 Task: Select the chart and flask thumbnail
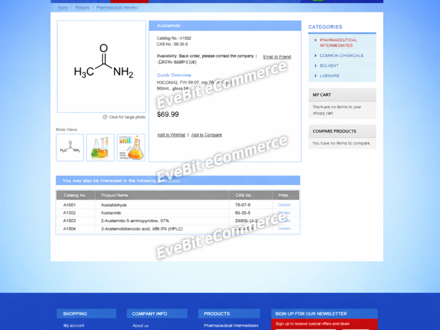click(x=131, y=147)
